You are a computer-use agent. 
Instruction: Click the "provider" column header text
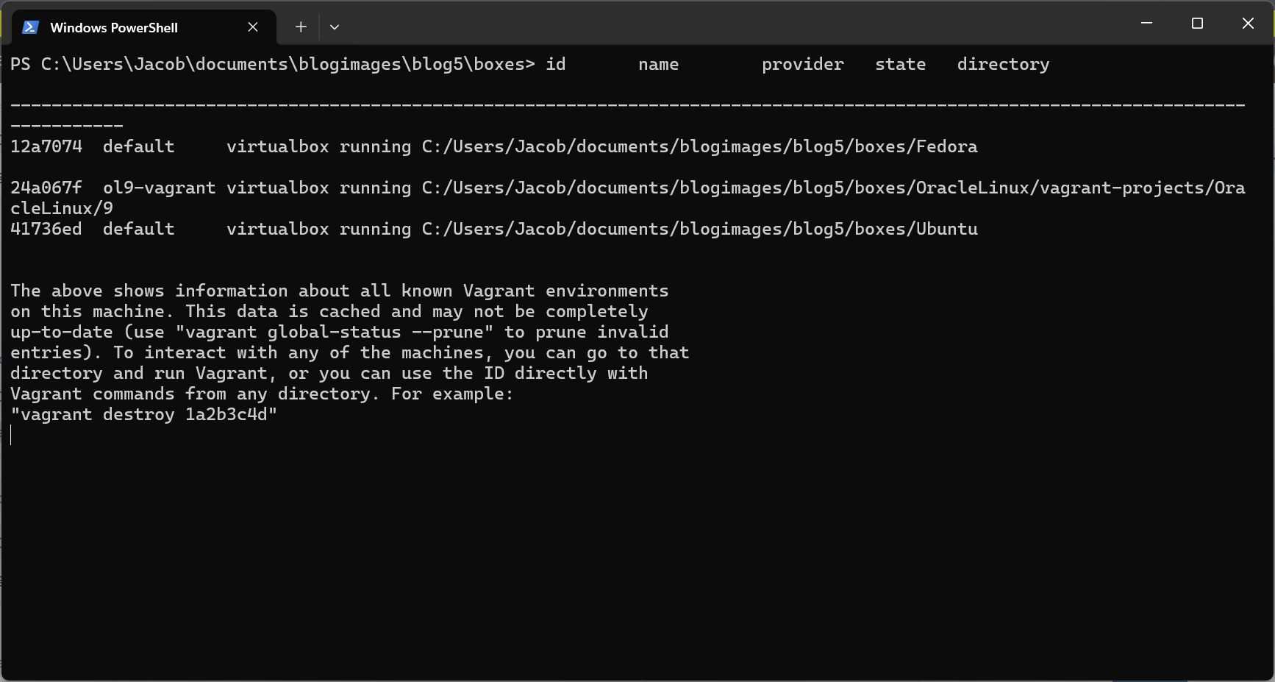[802, 64]
